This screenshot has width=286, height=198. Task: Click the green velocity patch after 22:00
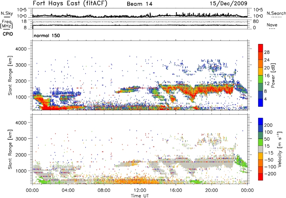pyautogui.click(x=241, y=161)
